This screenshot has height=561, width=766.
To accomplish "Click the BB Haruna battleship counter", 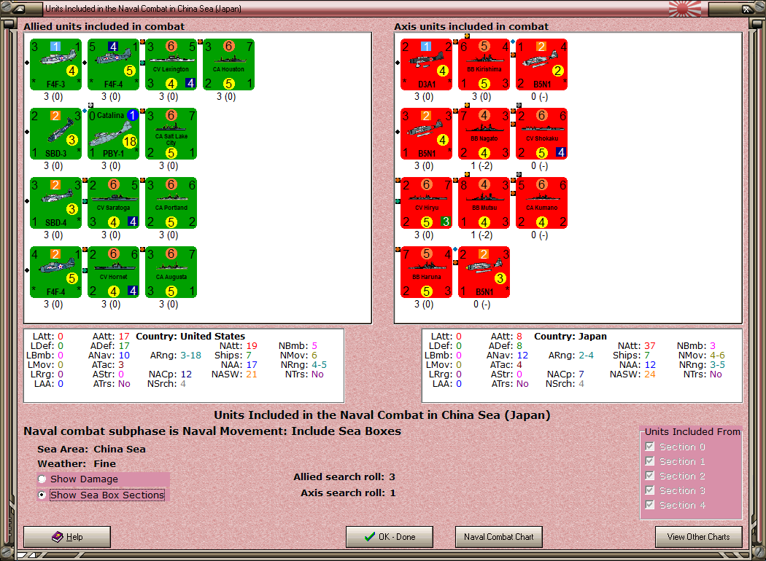I will click(x=427, y=272).
